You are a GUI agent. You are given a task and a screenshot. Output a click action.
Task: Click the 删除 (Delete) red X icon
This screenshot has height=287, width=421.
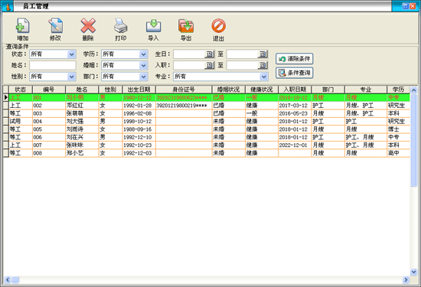[88, 26]
